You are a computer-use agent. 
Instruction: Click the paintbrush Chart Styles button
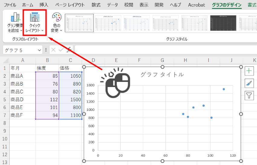coord(249,83)
